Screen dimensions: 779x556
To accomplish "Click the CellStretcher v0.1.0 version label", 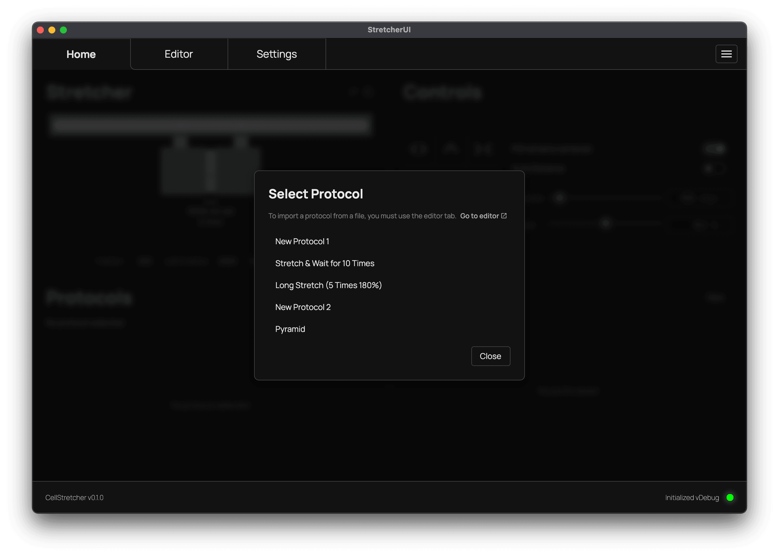I will (74, 497).
